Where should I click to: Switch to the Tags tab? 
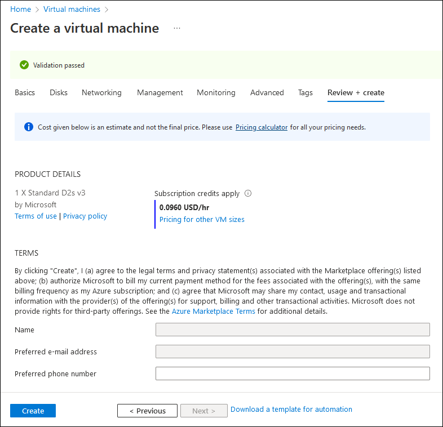[305, 92]
